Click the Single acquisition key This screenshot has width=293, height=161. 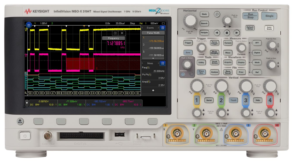[269, 16]
